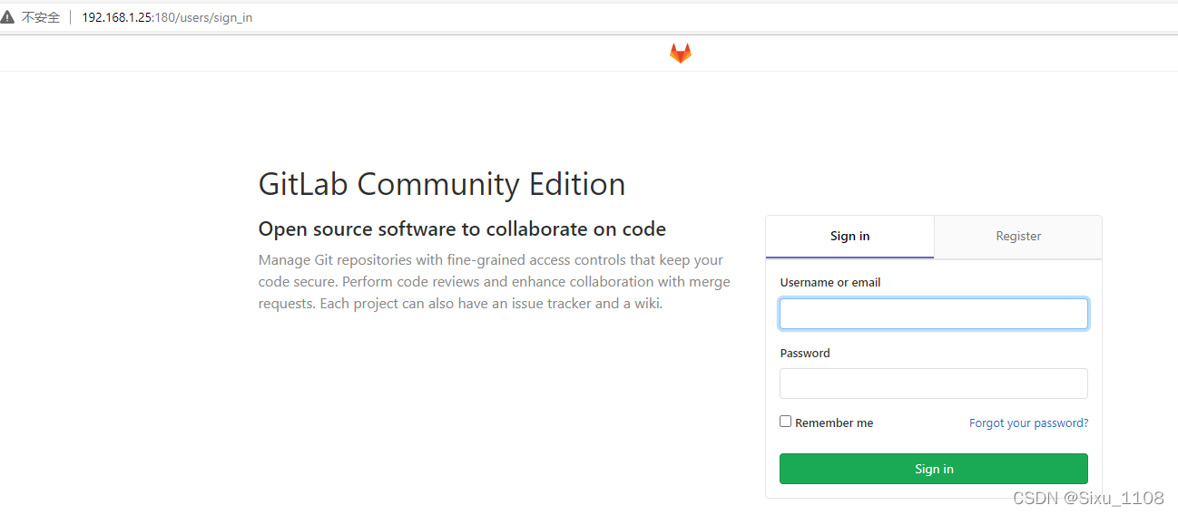Enable the Remember me checkbox
Viewport: 1178px width, 515px height.
(786, 422)
